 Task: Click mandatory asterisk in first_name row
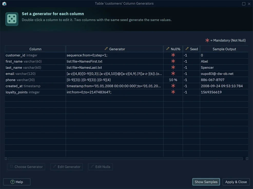173,61
